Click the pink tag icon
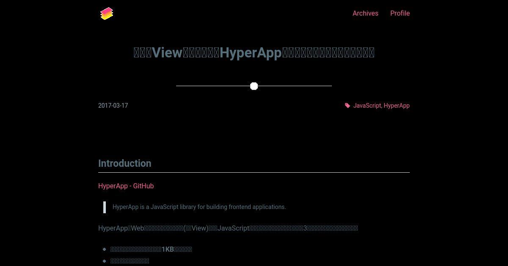The width and height of the screenshot is (508, 266). pos(348,106)
